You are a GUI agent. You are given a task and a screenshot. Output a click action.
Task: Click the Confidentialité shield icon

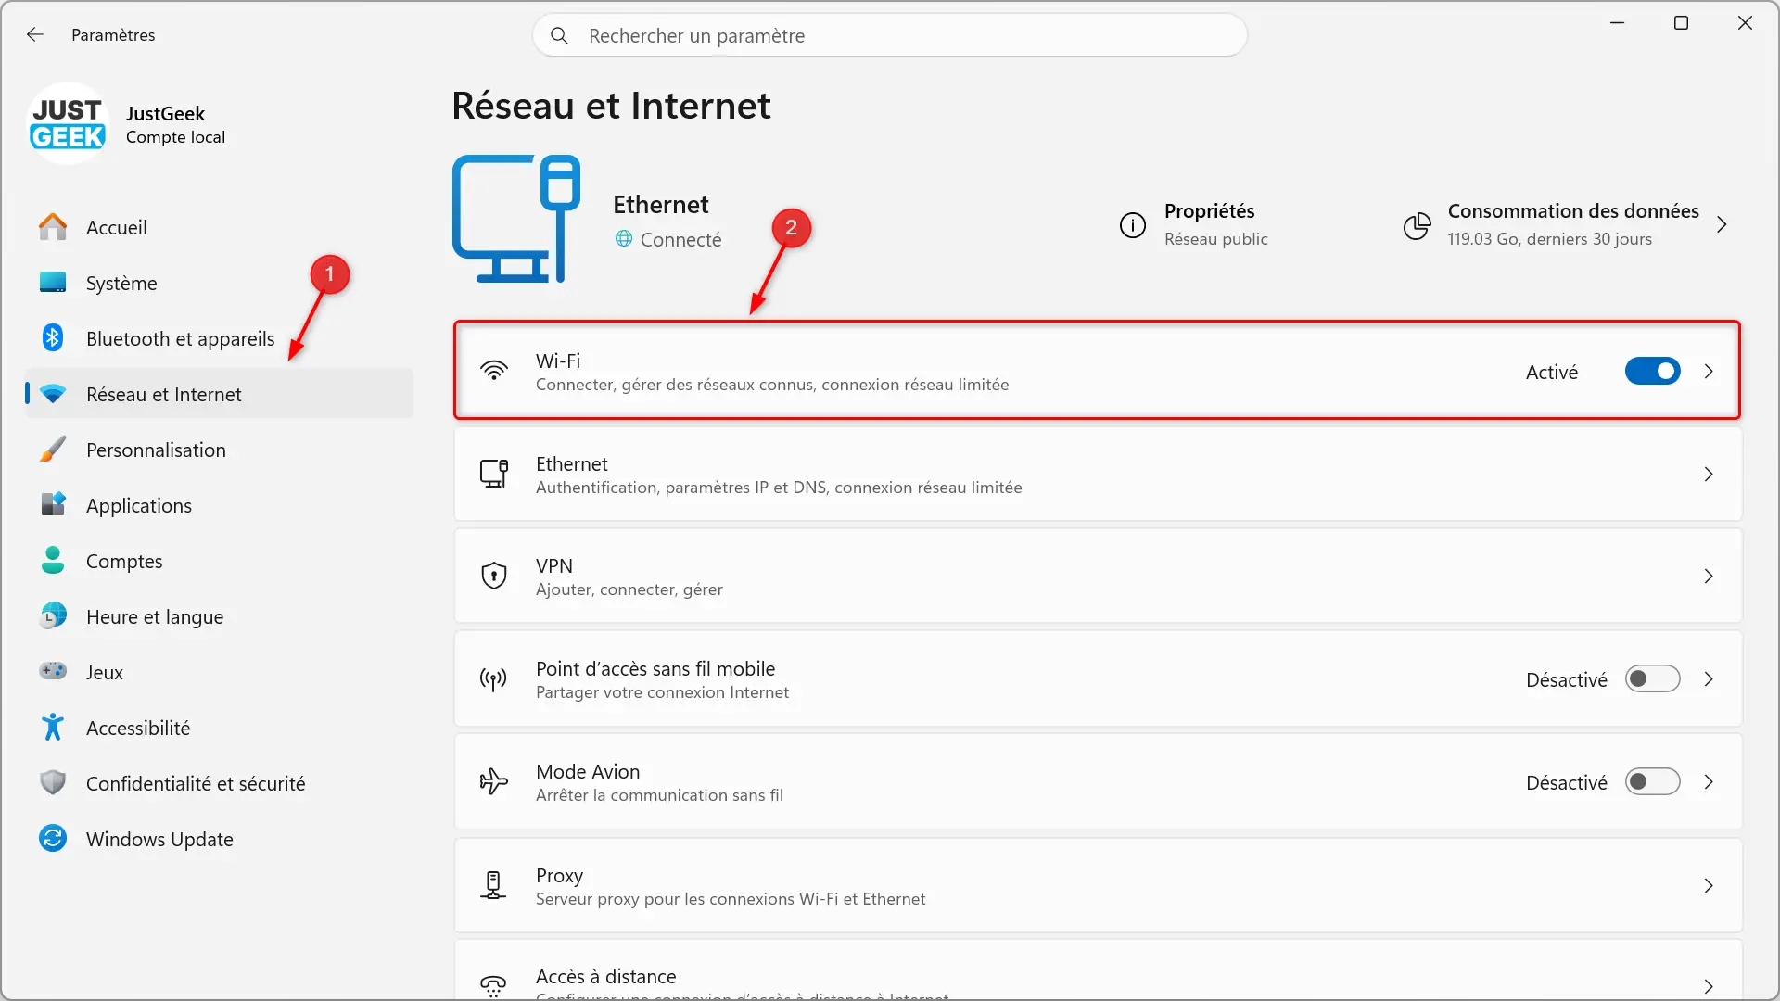click(53, 783)
